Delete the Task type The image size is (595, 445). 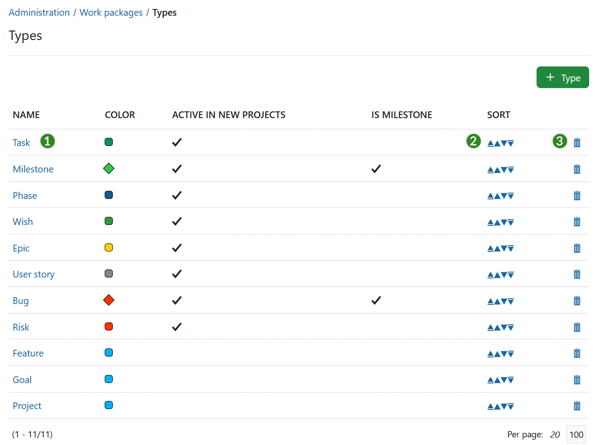[577, 142]
